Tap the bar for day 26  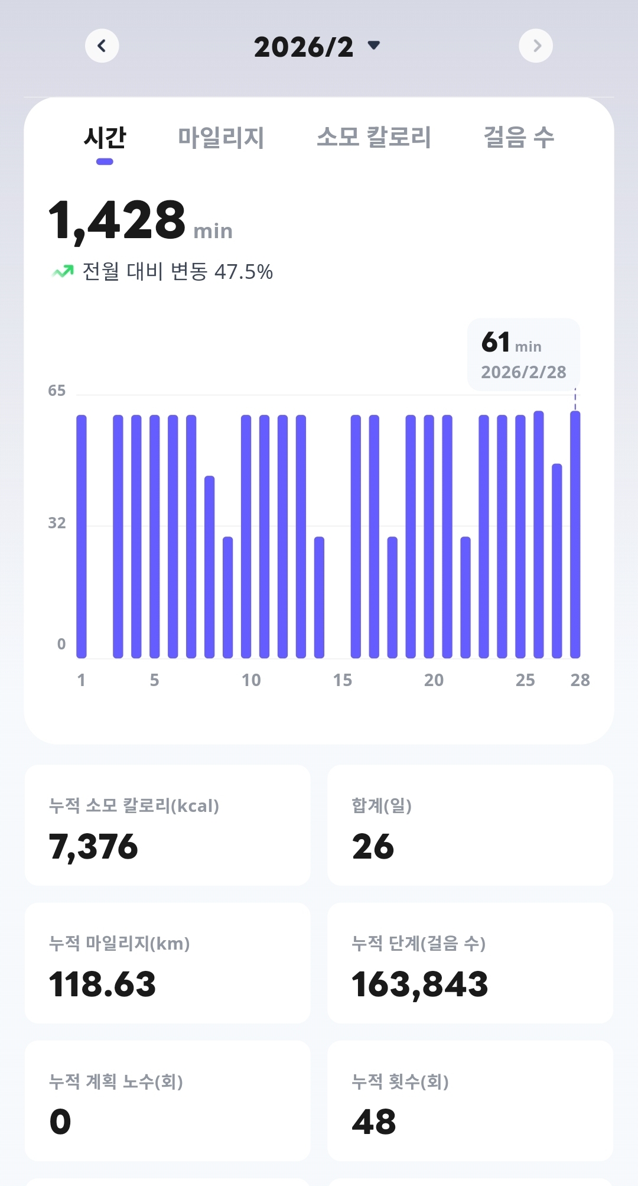538,535
